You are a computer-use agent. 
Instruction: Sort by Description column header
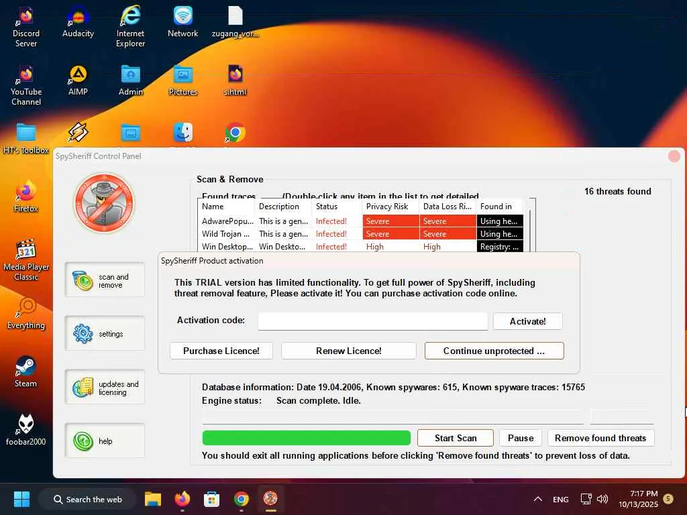(283, 207)
